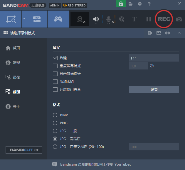Open the 截图 screenshot settings tab
Image resolution: width=185 pixels, height=170 pixels.
tap(13, 92)
